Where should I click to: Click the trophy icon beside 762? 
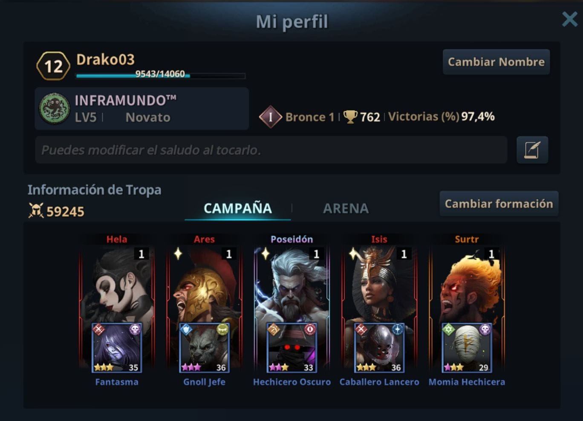coord(350,116)
